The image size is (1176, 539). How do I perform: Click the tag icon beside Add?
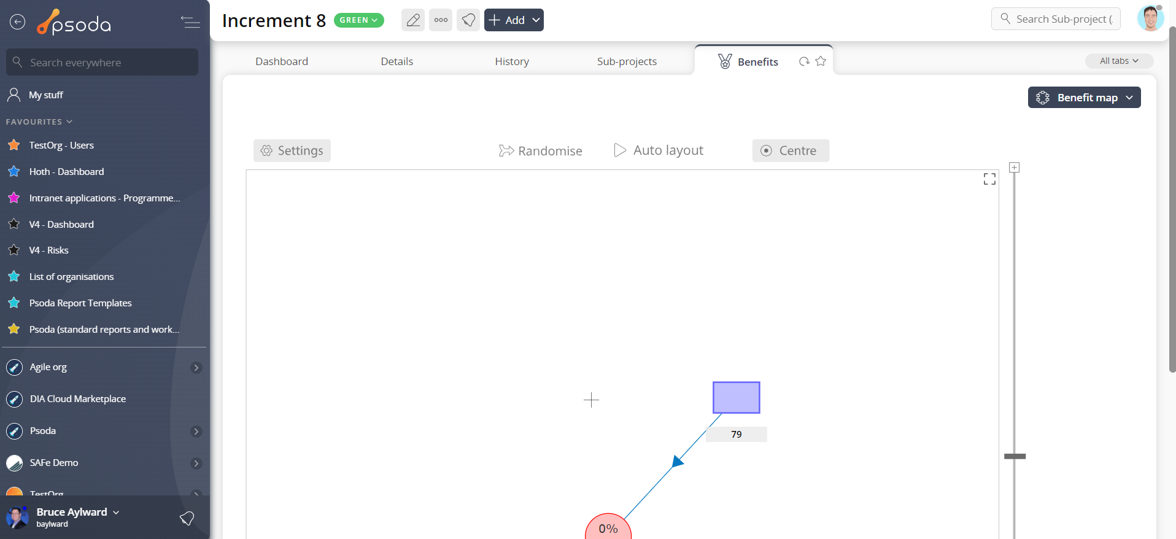(x=468, y=20)
